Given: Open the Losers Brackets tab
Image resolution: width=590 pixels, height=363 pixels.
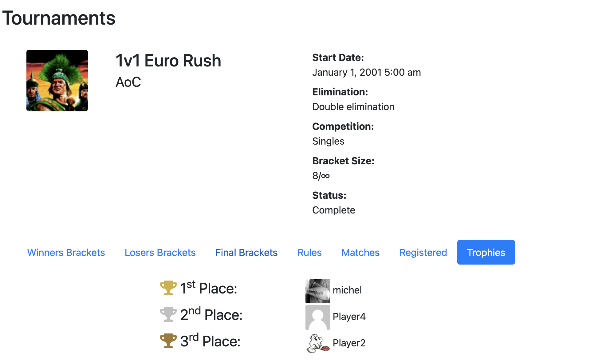Looking at the screenshot, I should click(160, 252).
